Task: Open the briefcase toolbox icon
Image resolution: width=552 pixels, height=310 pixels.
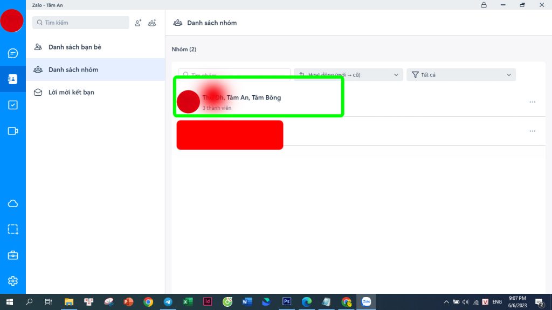Action: (13, 255)
